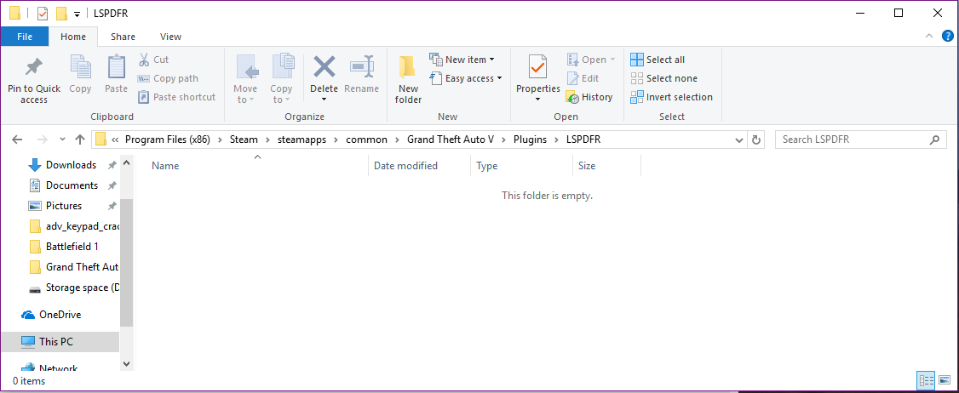The width and height of the screenshot is (959, 393).
Task: Go back with the left arrow
Action: coord(17,140)
